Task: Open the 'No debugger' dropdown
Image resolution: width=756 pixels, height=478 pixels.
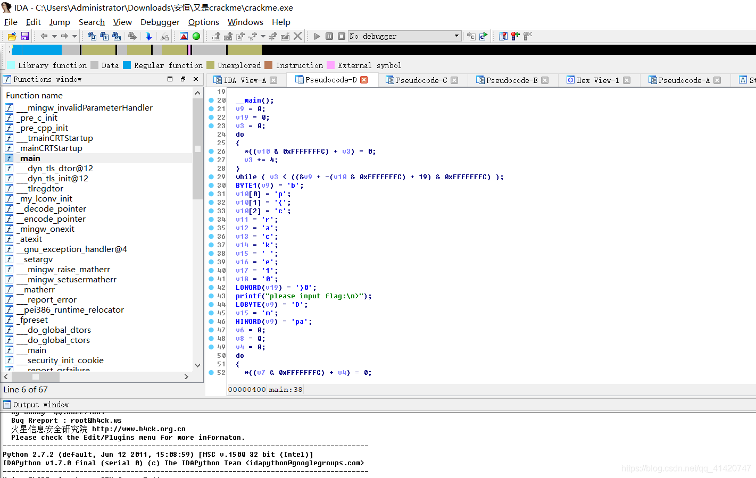Action: pos(404,36)
